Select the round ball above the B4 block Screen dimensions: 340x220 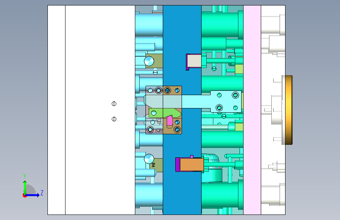pos(149,159)
